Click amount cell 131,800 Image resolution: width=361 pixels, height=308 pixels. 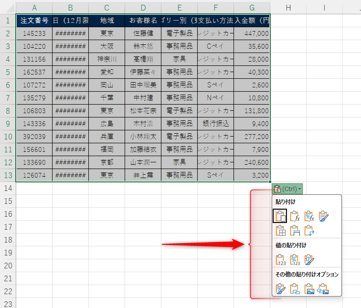[252, 111]
